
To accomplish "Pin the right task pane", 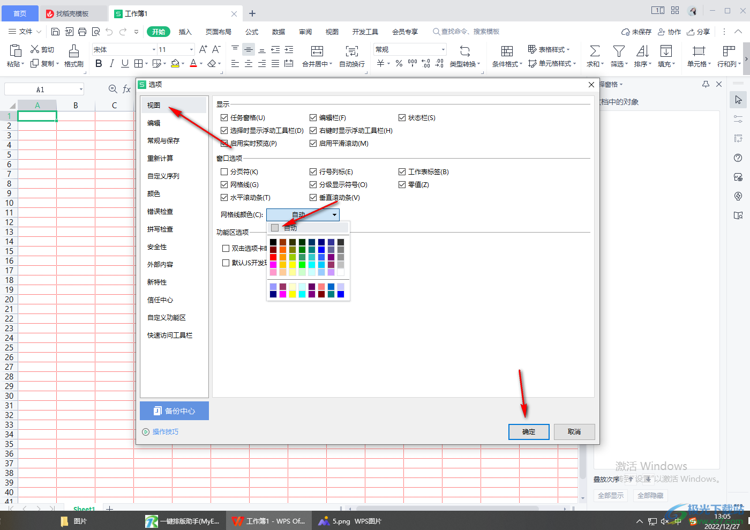I will click(x=706, y=84).
